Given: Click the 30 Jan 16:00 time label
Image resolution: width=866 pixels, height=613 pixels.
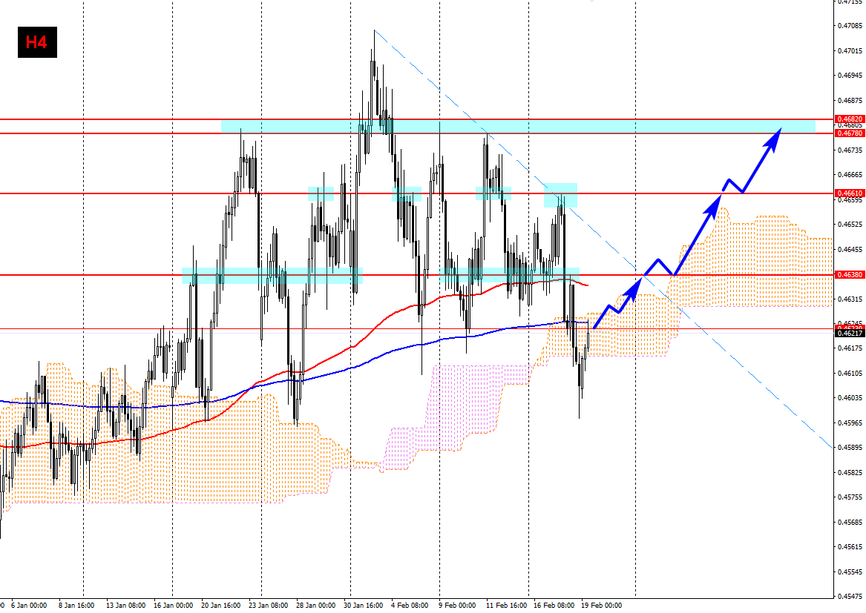Looking at the screenshot, I should point(363,606).
